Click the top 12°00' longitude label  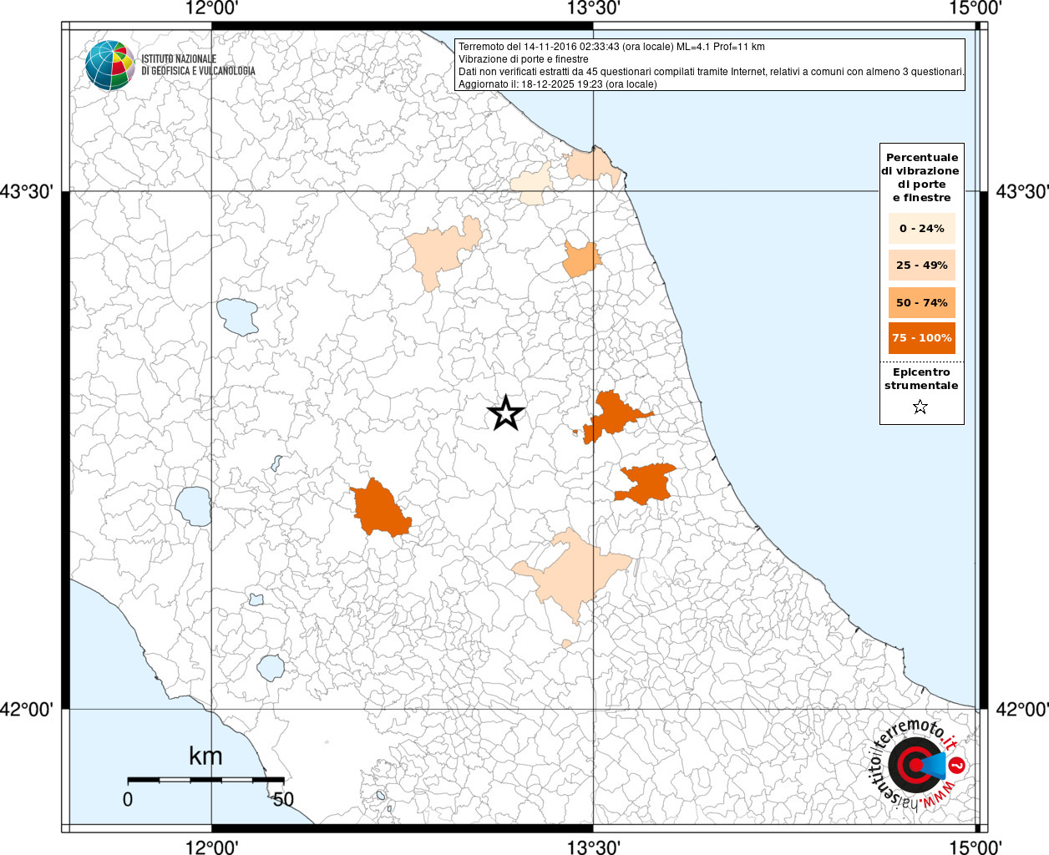[212, 8]
